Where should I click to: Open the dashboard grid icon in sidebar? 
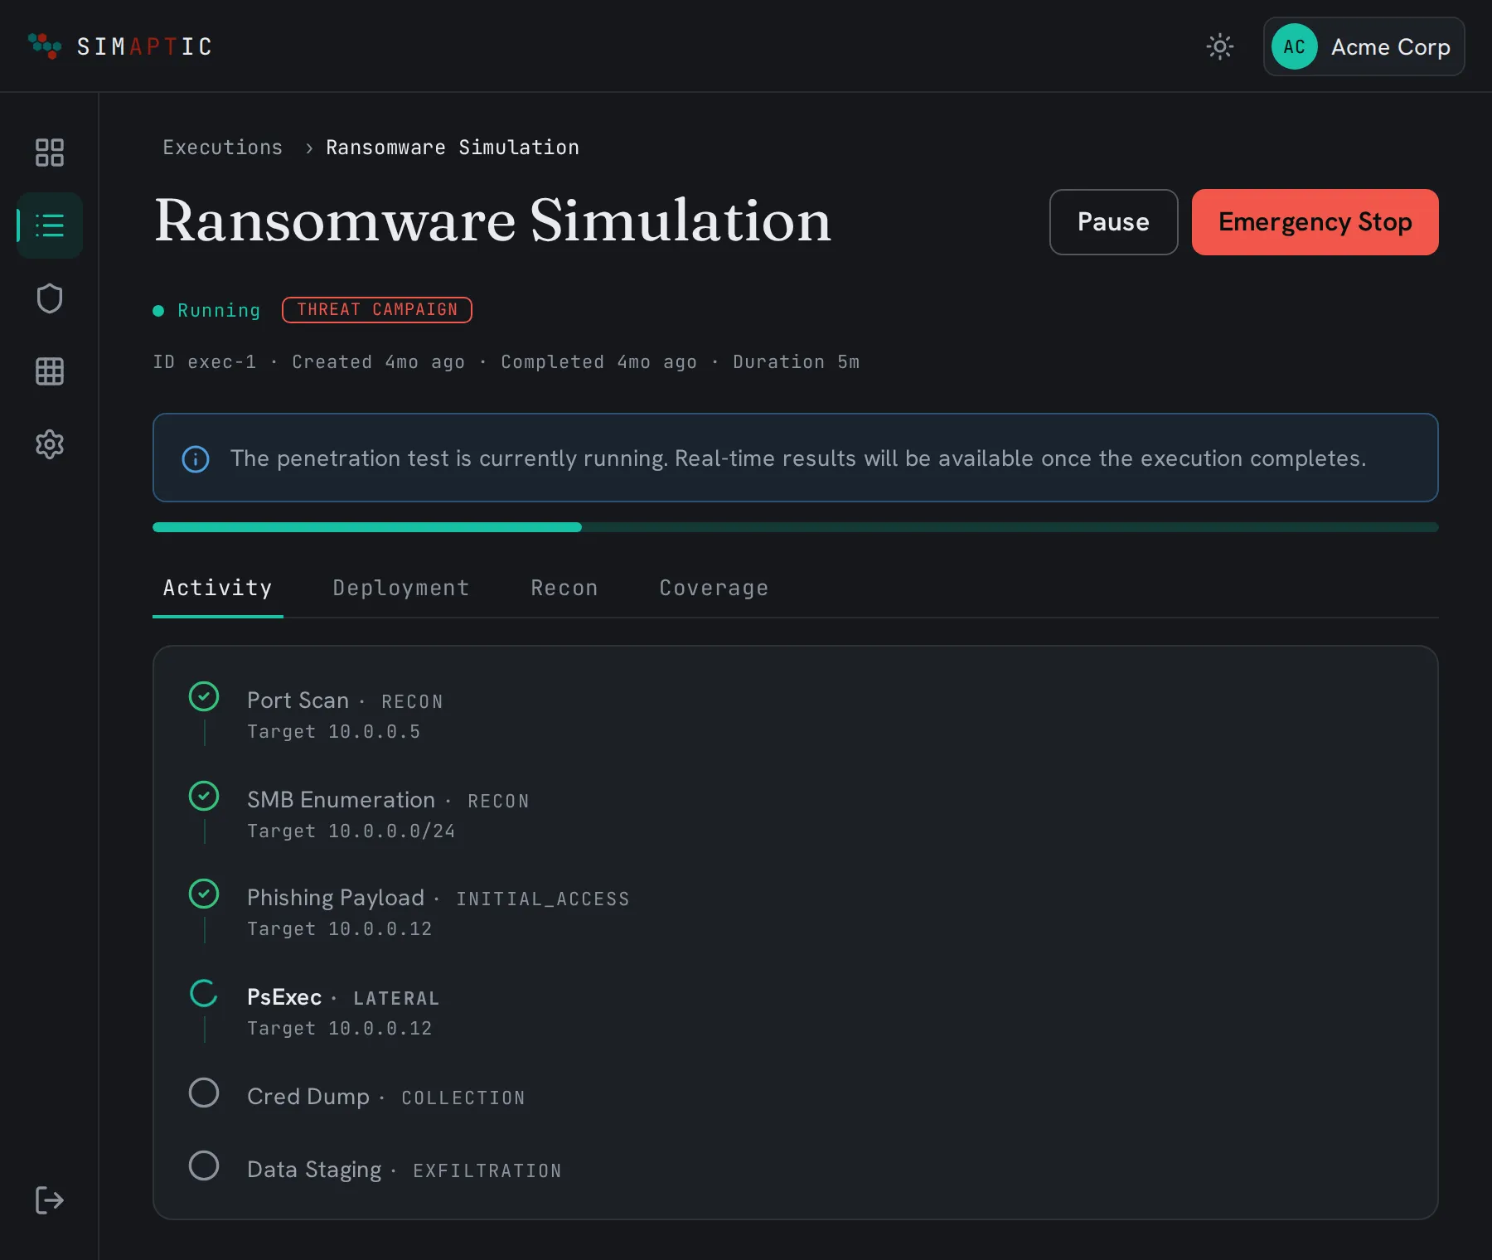(x=50, y=153)
